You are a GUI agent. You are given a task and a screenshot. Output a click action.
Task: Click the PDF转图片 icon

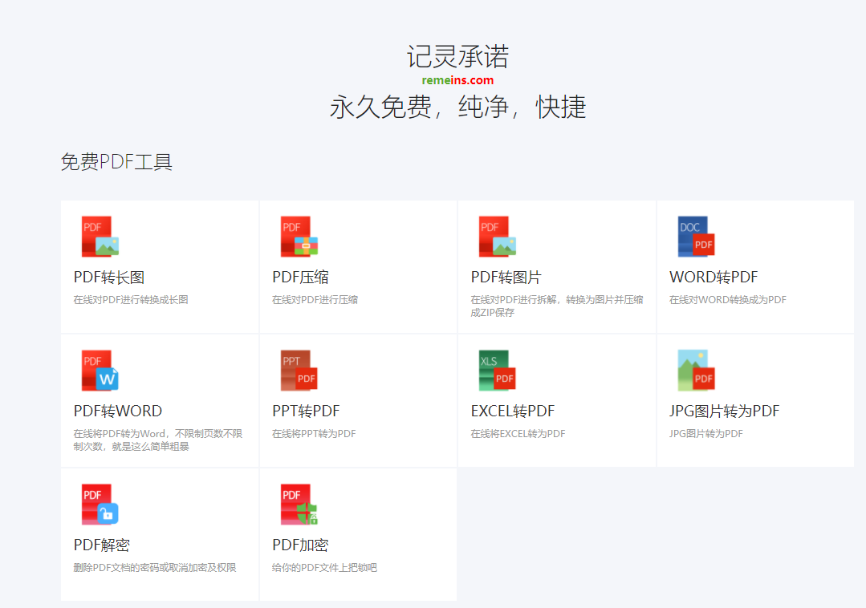tap(497, 237)
